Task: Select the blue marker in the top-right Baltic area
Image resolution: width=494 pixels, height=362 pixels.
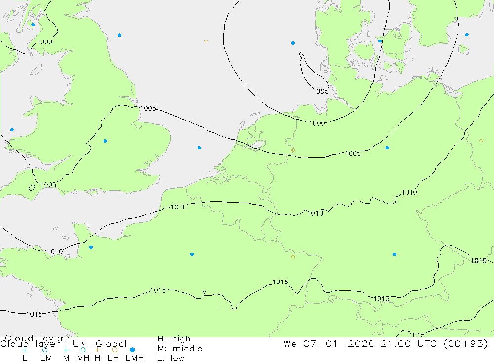Action: click(x=467, y=35)
